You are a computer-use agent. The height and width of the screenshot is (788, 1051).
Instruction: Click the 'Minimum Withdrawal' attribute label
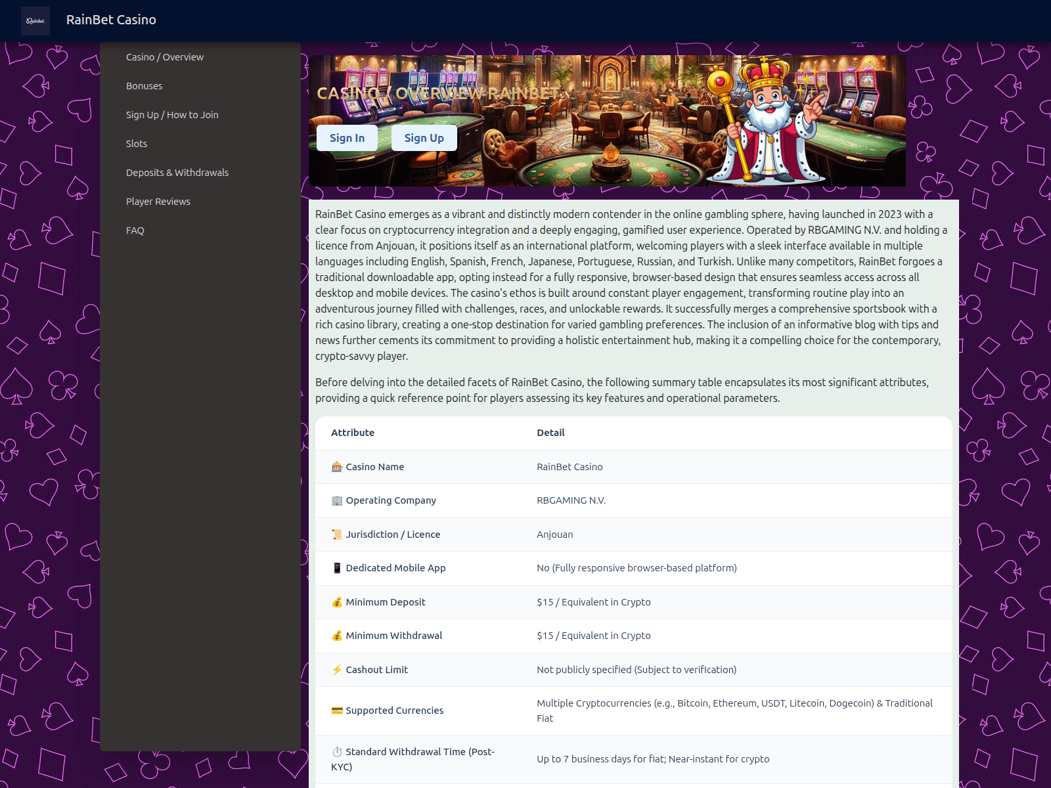click(x=394, y=636)
